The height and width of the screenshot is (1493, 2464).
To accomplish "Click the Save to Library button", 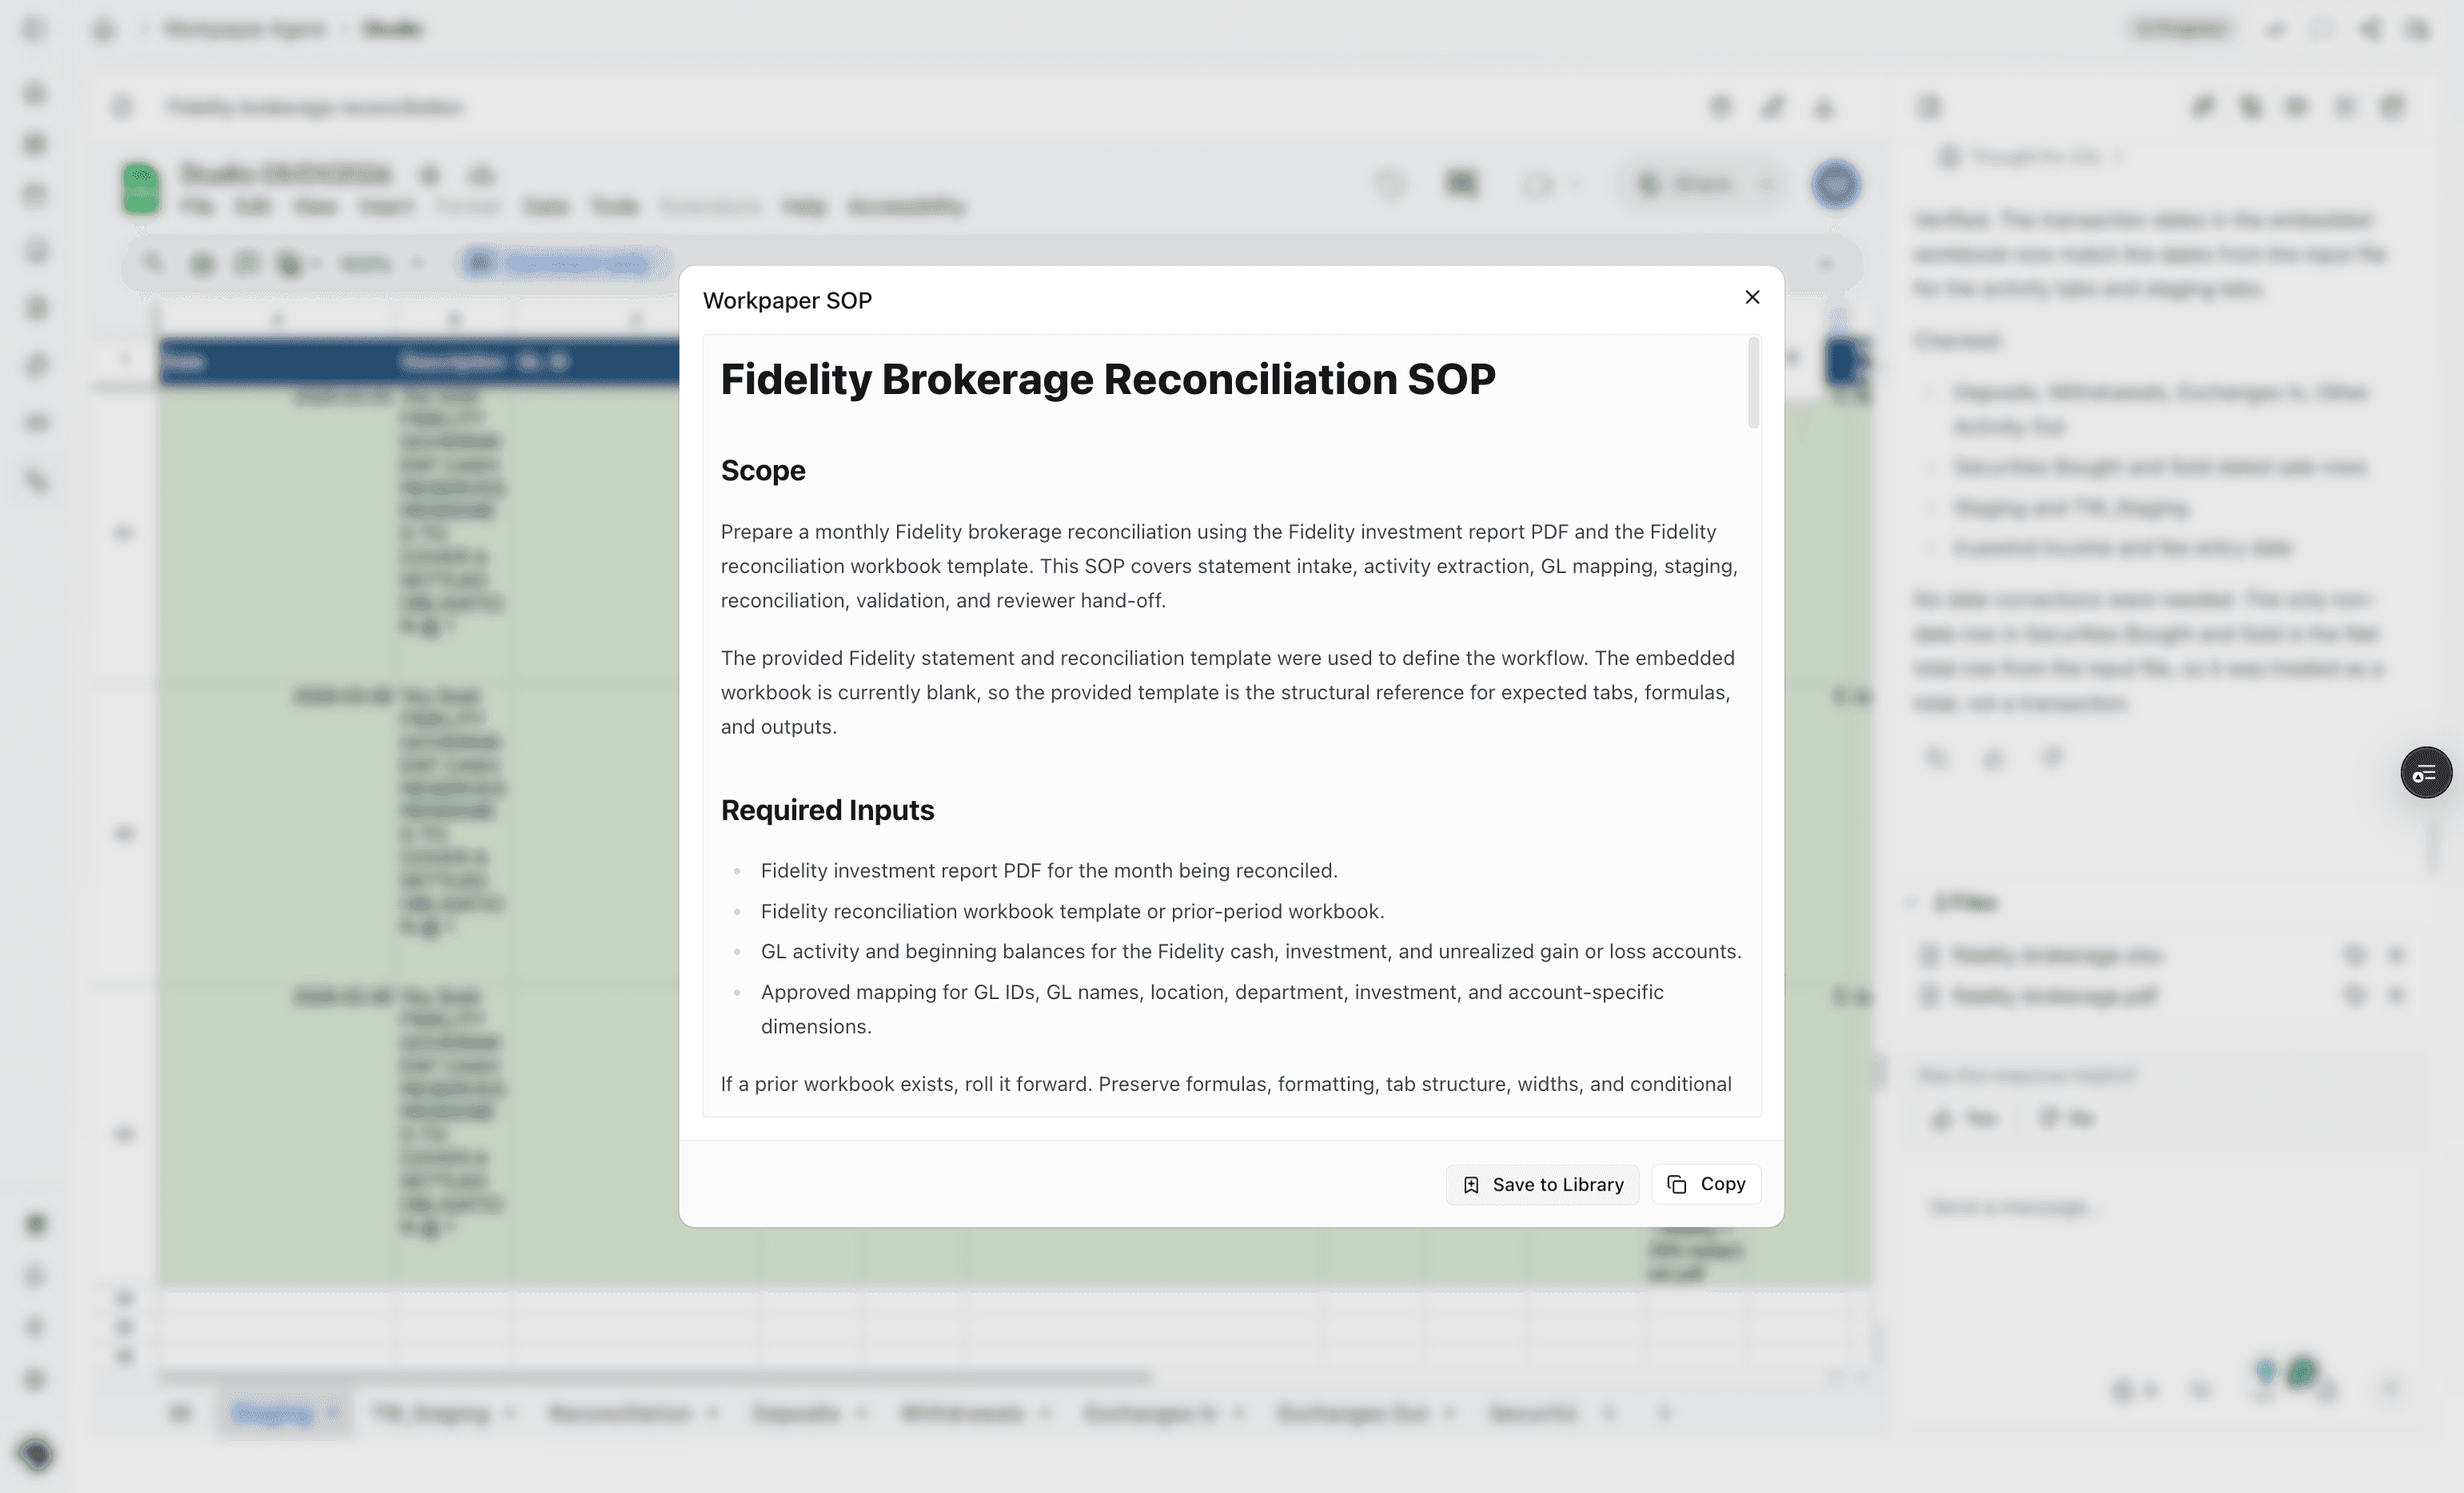I will (x=1542, y=1184).
